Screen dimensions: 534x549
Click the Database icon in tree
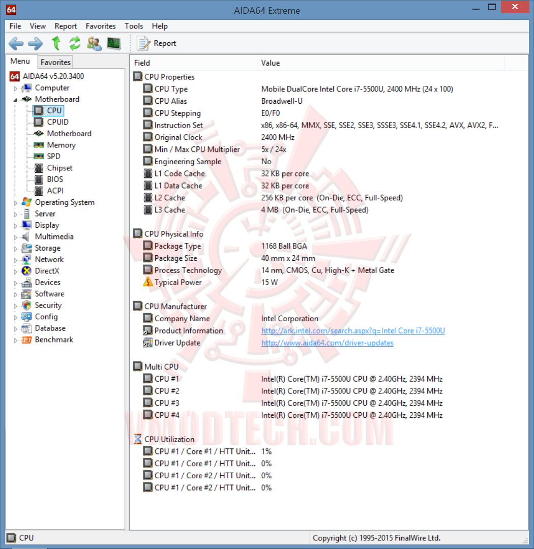tap(26, 328)
